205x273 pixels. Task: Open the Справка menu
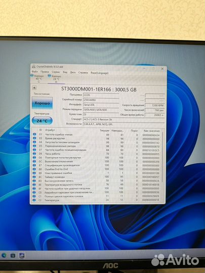[83, 73]
